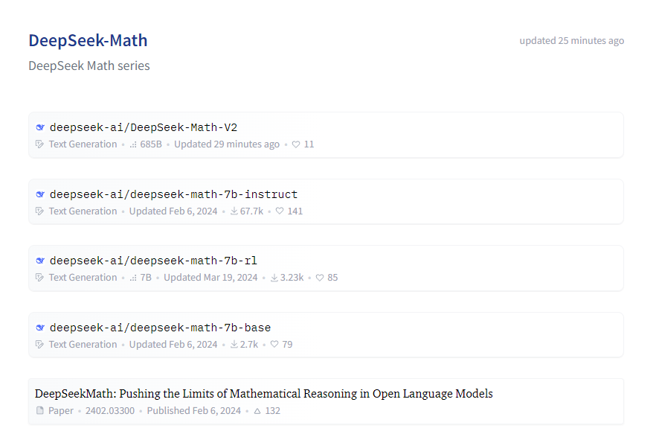This screenshot has height=440, width=656.
Task: Open deepseek-ai/deepseek-math-7b-base model page
Action: [x=160, y=327]
